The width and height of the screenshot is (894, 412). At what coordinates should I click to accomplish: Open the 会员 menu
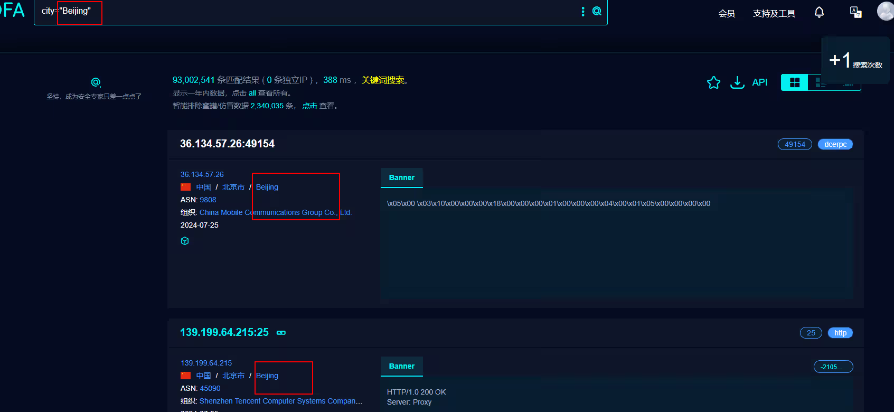(727, 14)
